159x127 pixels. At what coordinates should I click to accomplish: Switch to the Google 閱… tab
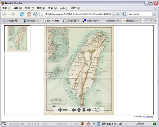11,21
